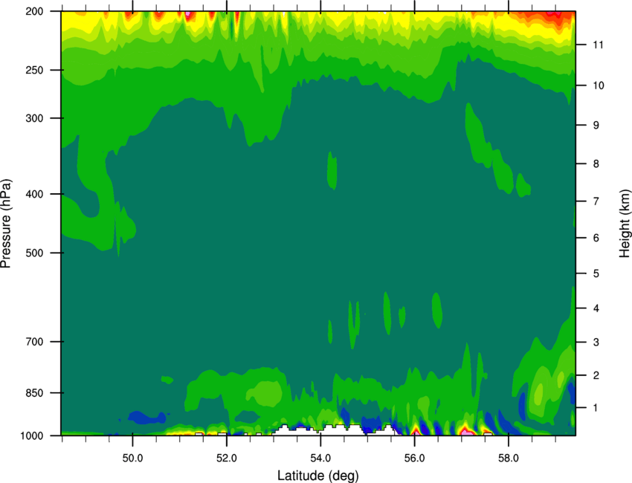Pick the 7 km height label
Viewport: 632px width, 483px height.
click(x=596, y=201)
